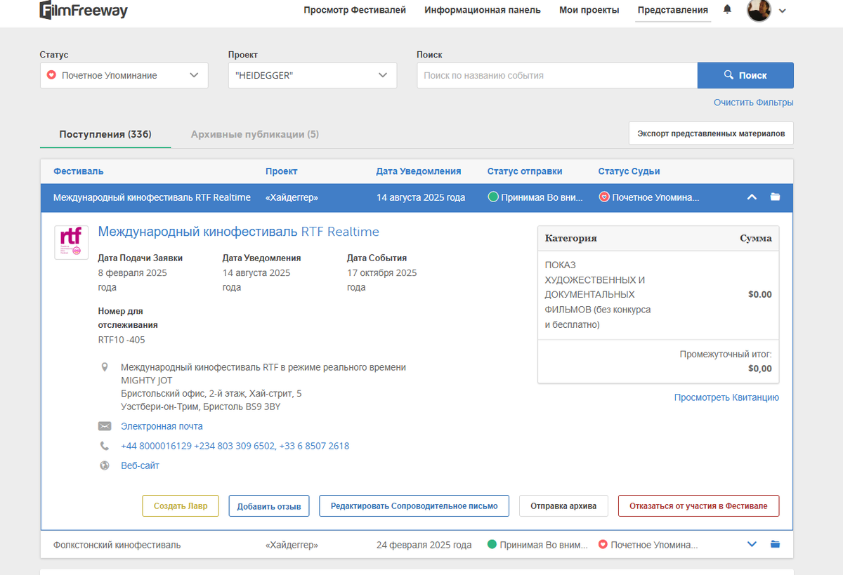
Task: Click the $0.00 category amount
Action: pos(759,295)
